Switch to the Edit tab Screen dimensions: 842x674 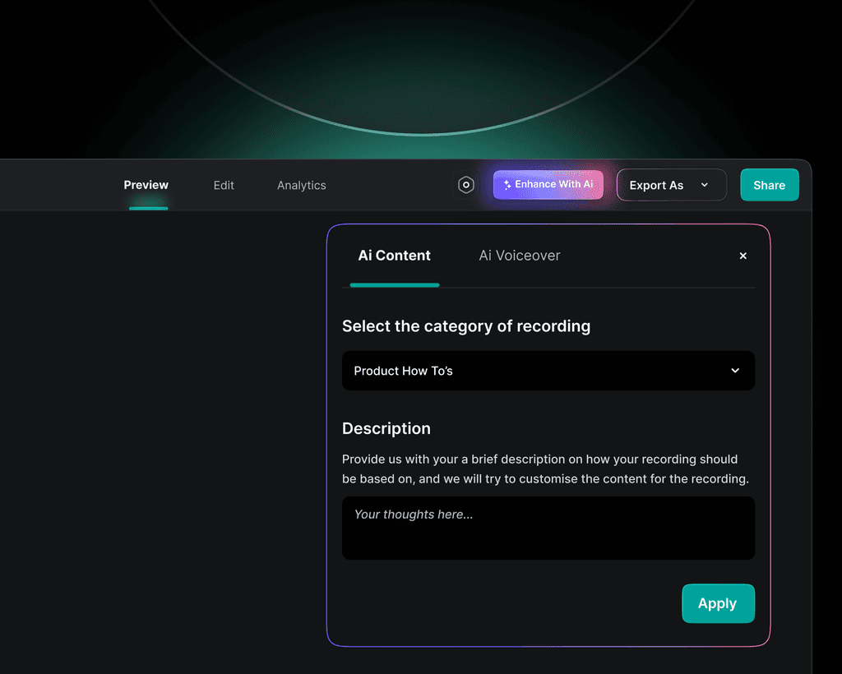tap(223, 185)
